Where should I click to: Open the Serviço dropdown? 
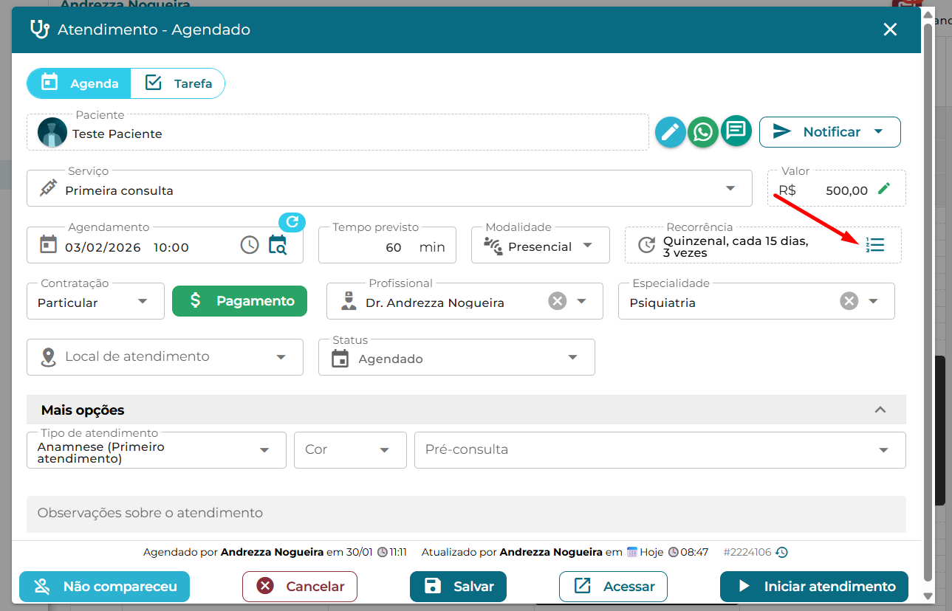(x=389, y=188)
